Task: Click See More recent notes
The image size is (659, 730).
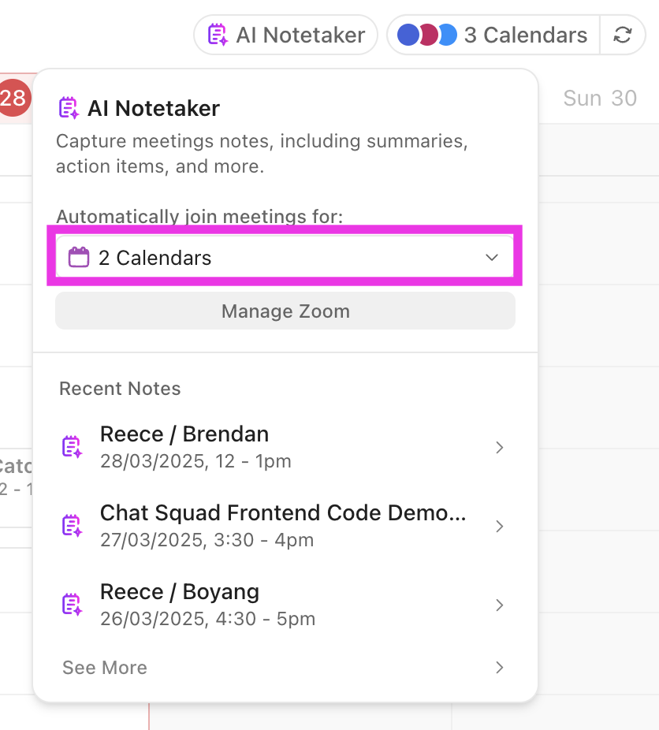Action: point(105,668)
